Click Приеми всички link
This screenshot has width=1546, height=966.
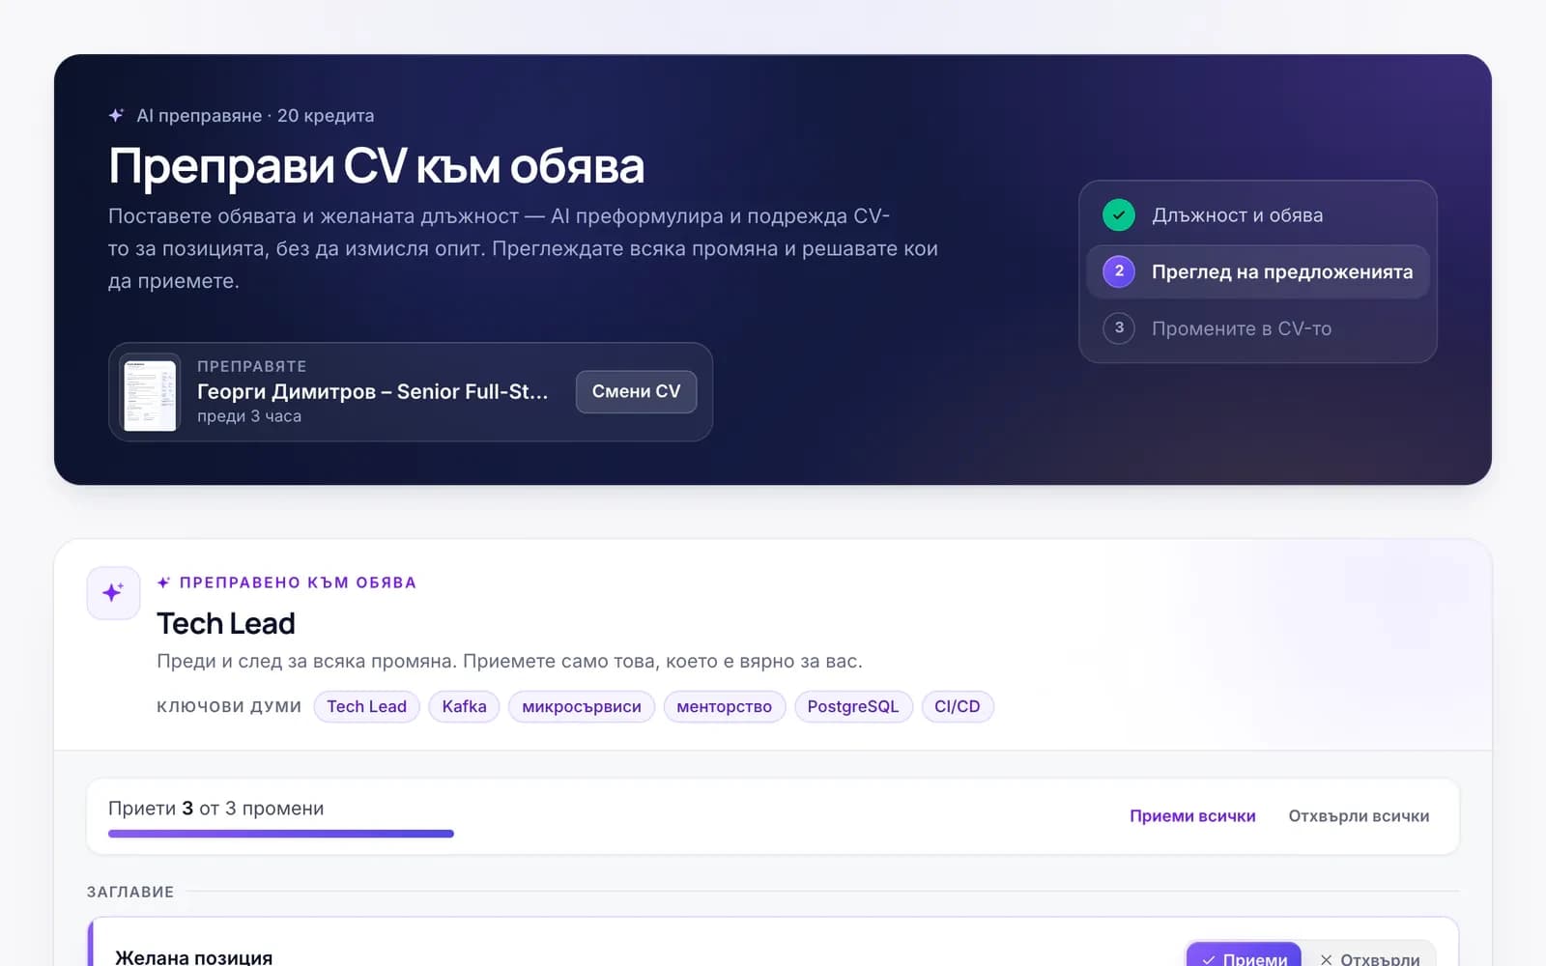click(x=1192, y=816)
